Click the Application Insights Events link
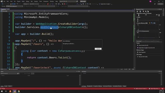This screenshot has width=165, height=93. pyautogui.click(x=147, y=48)
